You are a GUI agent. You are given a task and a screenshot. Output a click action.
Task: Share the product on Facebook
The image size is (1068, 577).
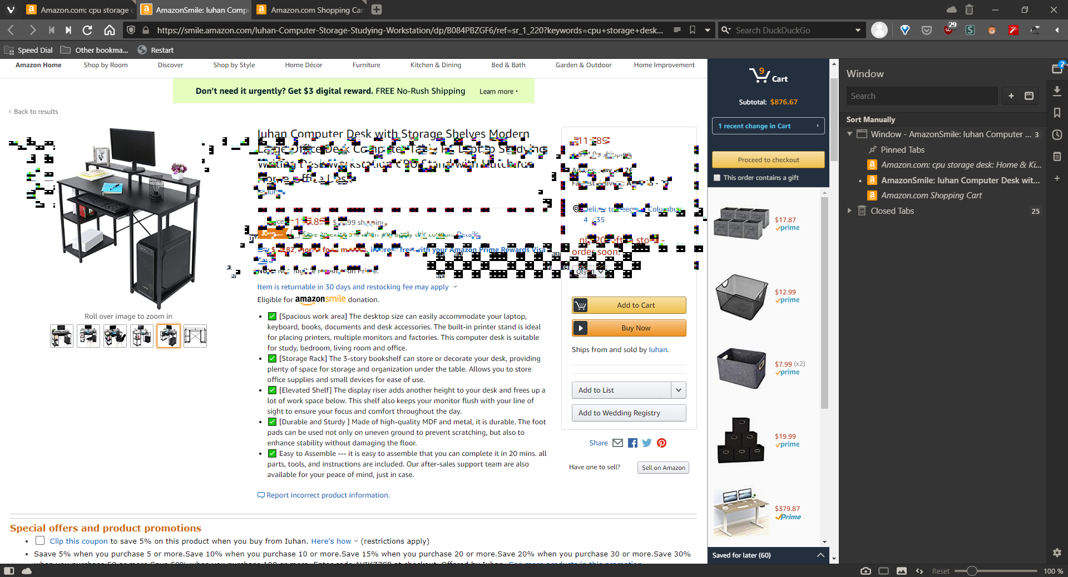click(632, 443)
